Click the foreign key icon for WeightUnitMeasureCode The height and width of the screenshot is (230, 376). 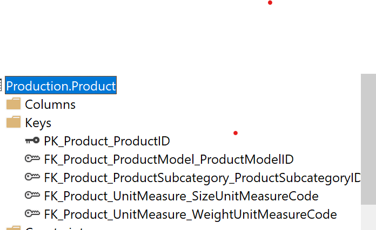(32, 213)
